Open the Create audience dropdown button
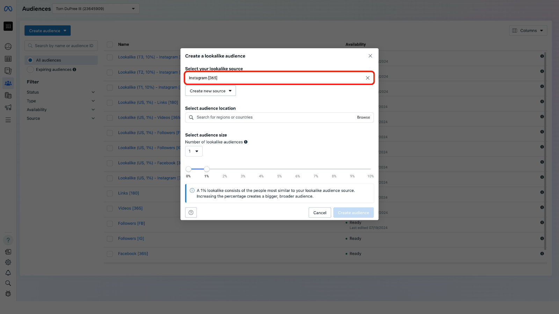This screenshot has width=559, height=314. point(48,31)
